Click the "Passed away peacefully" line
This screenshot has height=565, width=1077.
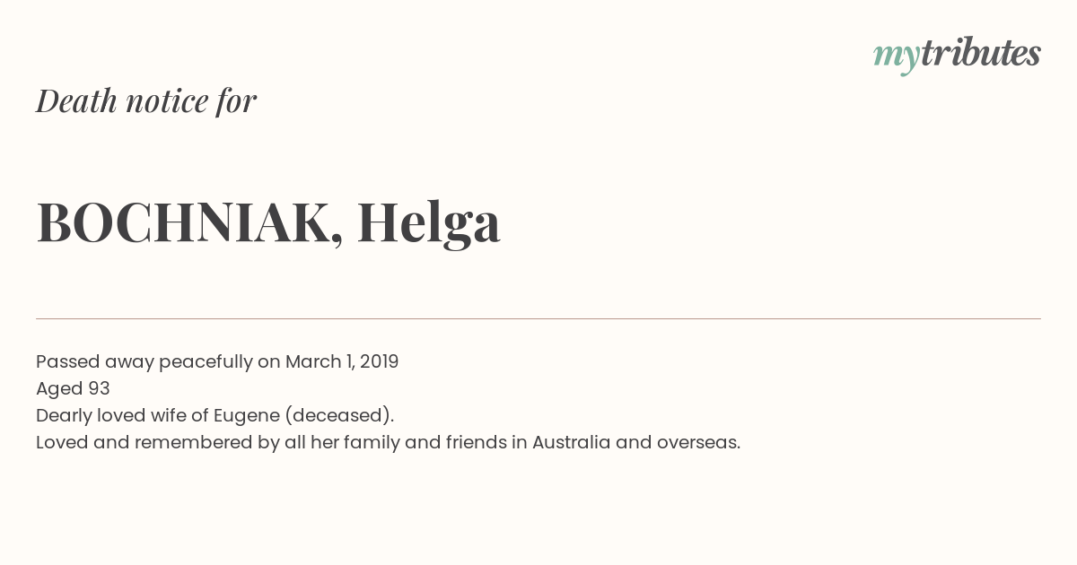[x=217, y=362]
